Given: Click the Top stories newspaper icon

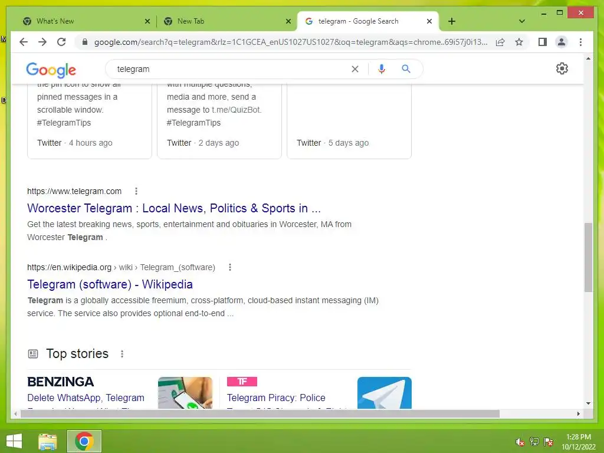Looking at the screenshot, I should tap(33, 354).
